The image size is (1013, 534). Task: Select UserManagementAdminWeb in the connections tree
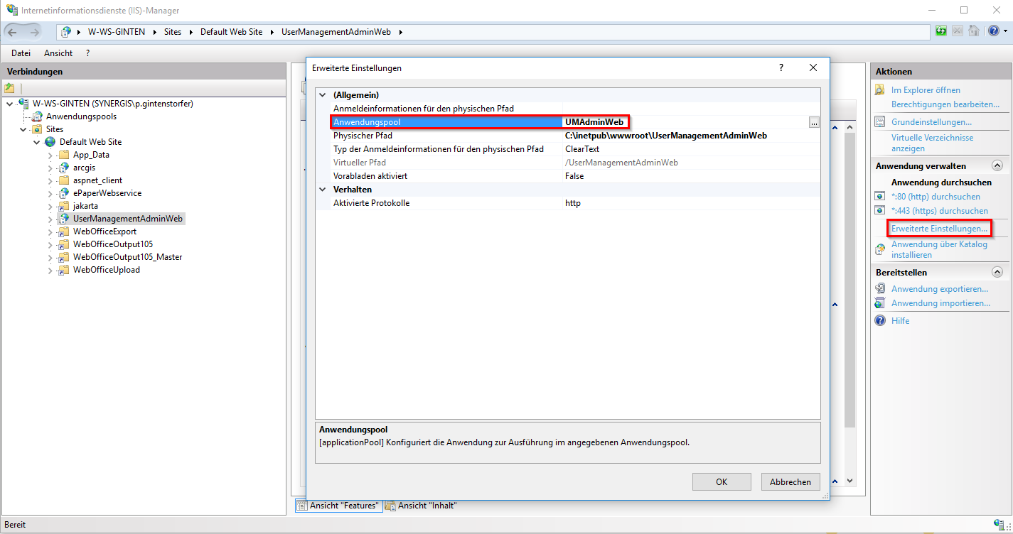126,218
